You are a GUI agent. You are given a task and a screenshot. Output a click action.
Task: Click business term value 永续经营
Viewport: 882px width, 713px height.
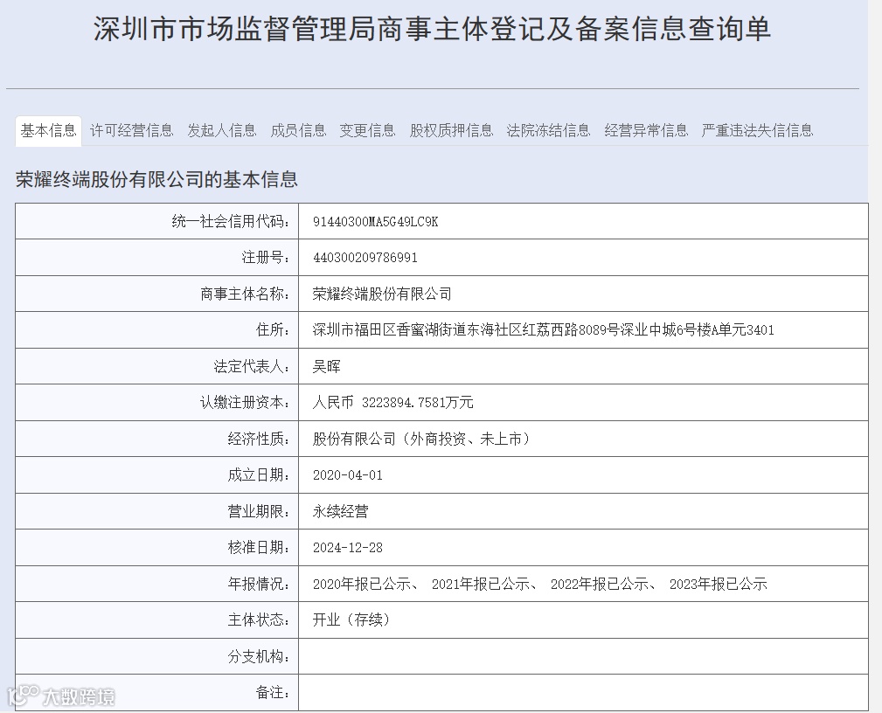(340, 512)
